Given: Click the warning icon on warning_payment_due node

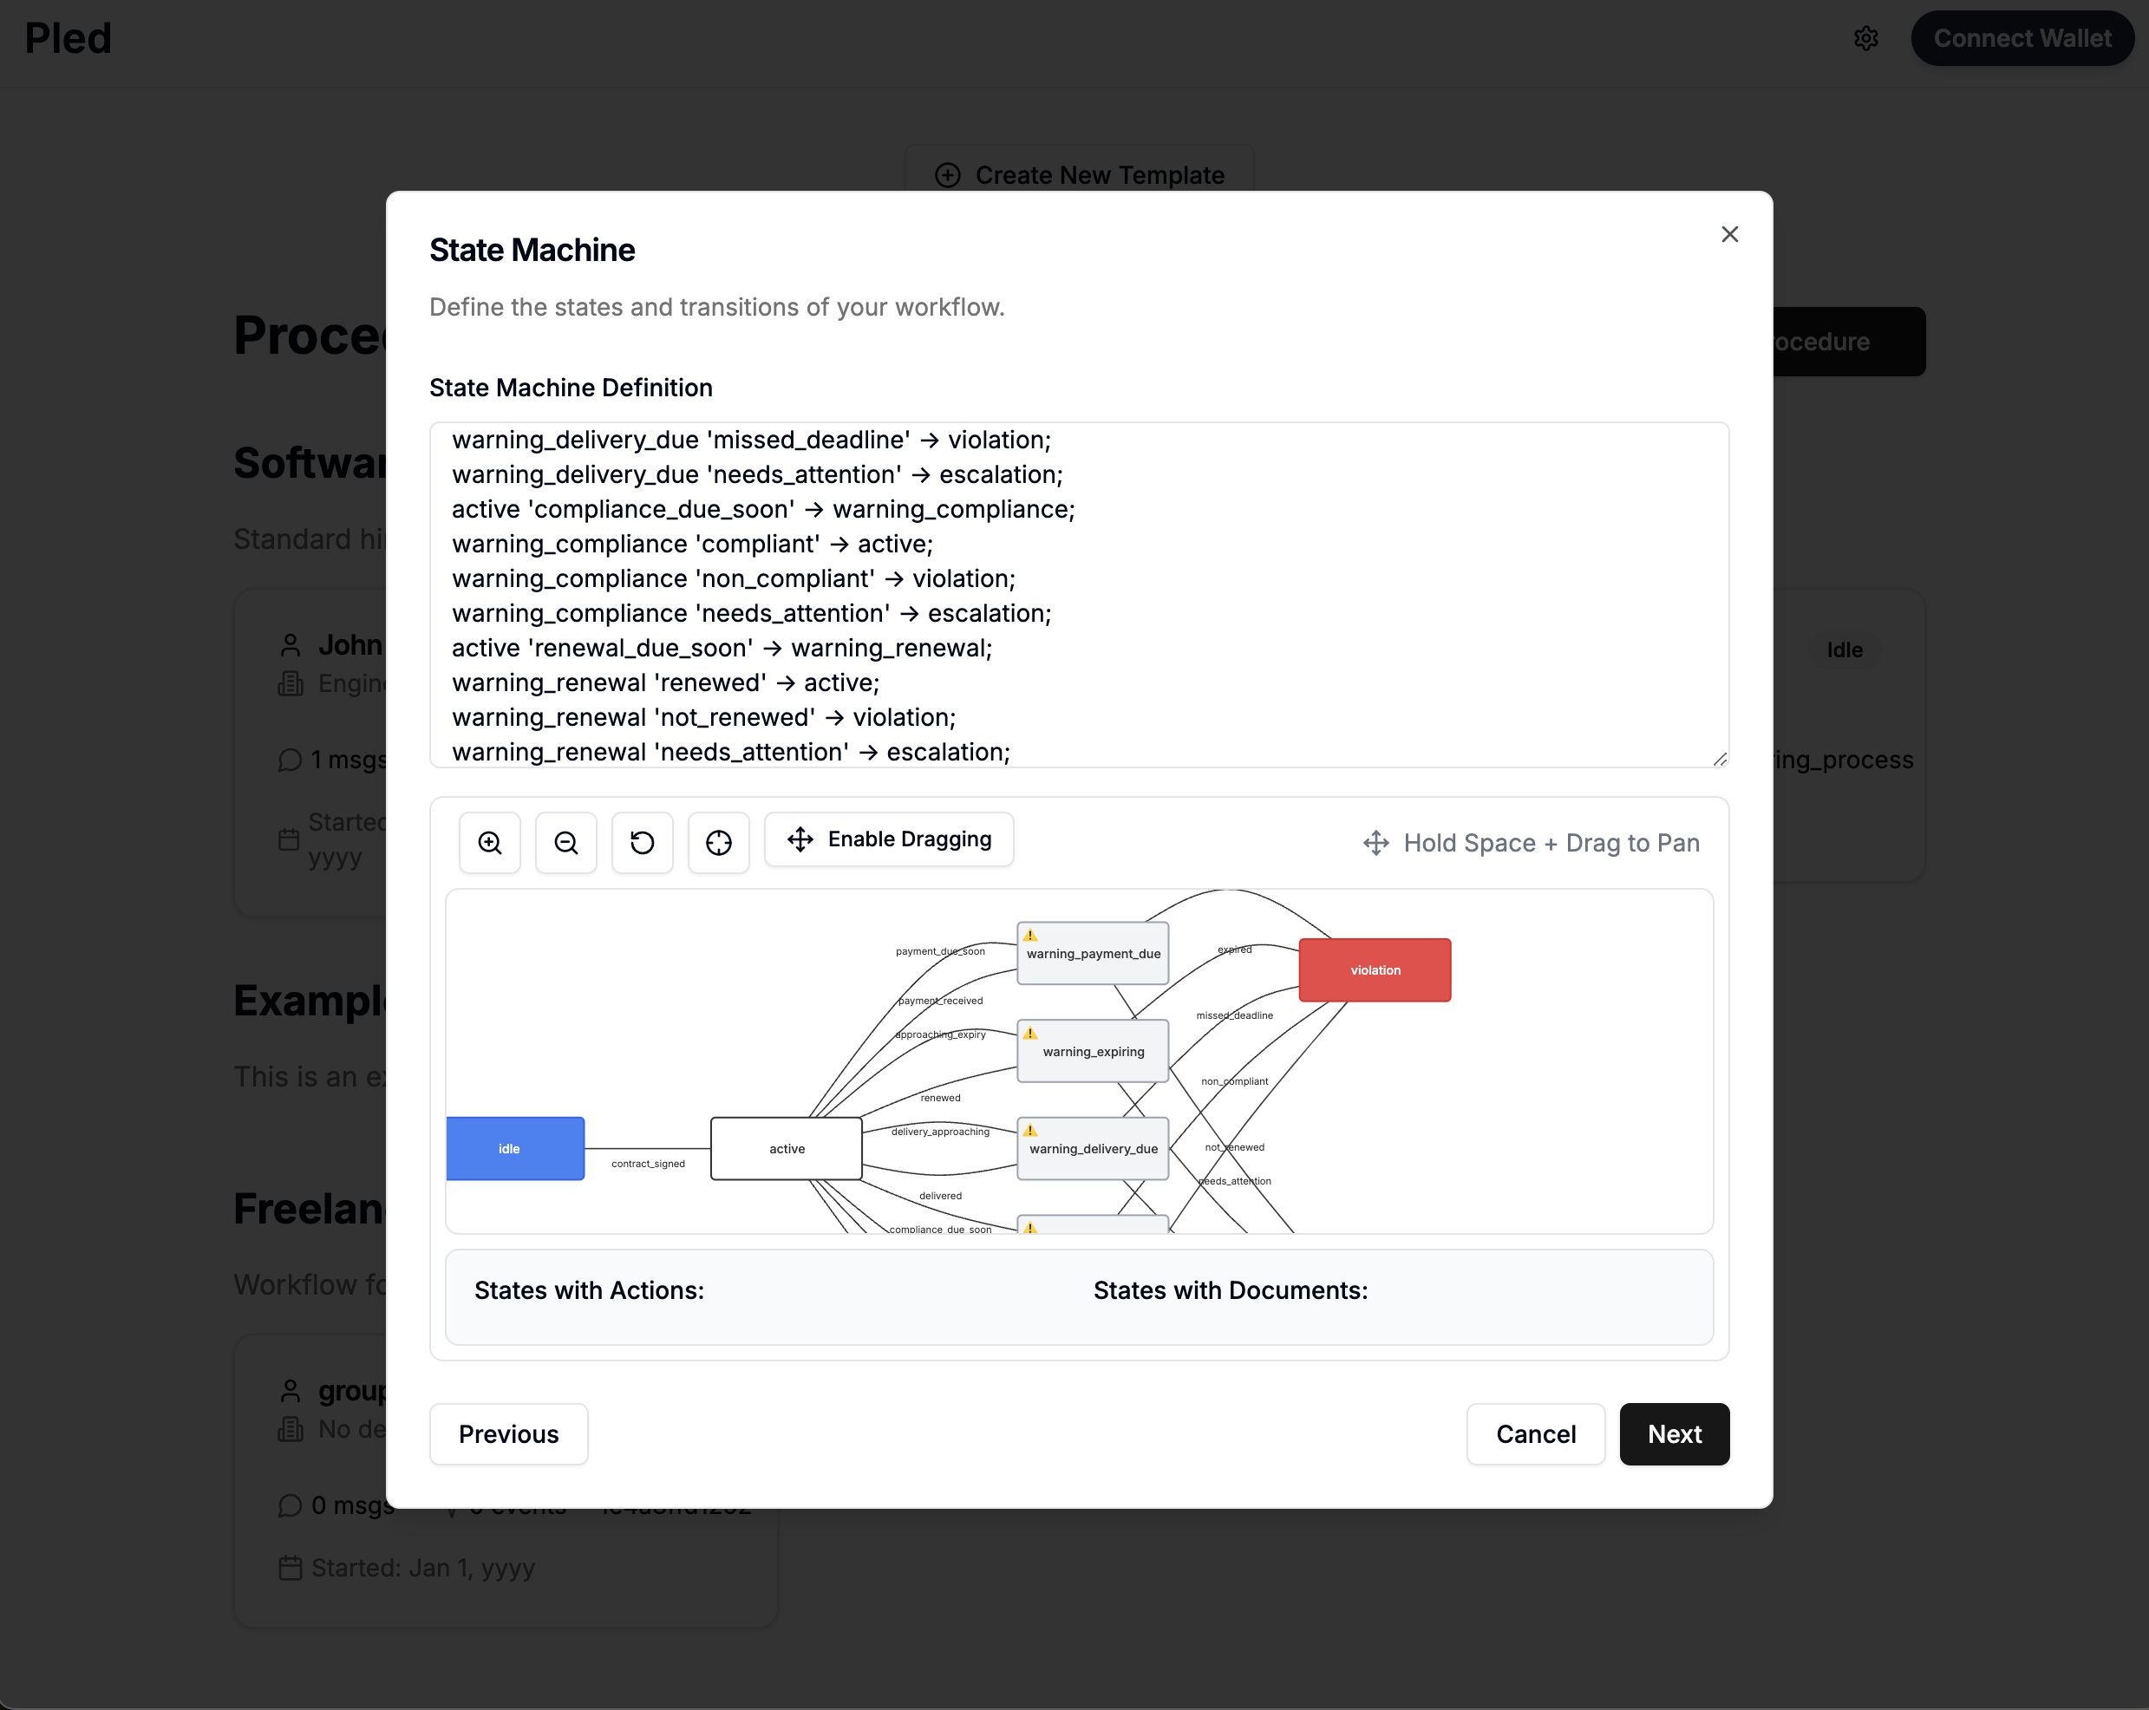Looking at the screenshot, I should tap(1030, 935).
